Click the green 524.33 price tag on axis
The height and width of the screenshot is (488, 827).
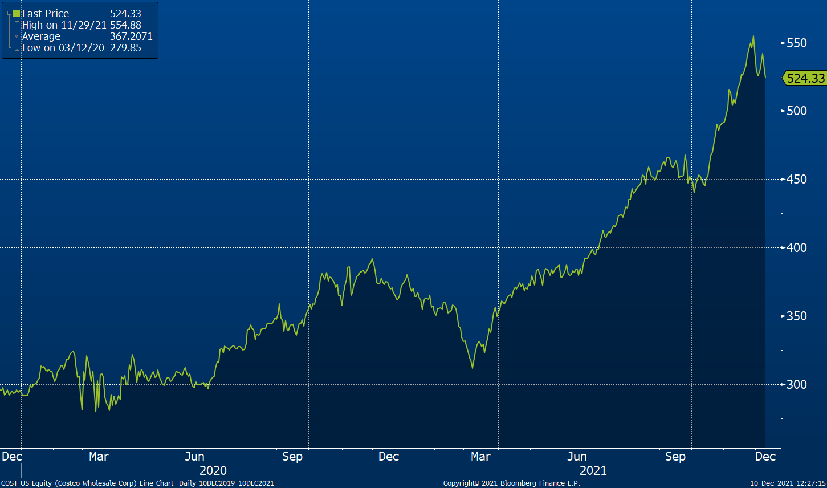(805, 78)
